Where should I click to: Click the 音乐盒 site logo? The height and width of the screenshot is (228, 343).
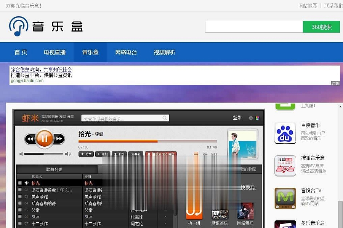click(x=46, y=26)
